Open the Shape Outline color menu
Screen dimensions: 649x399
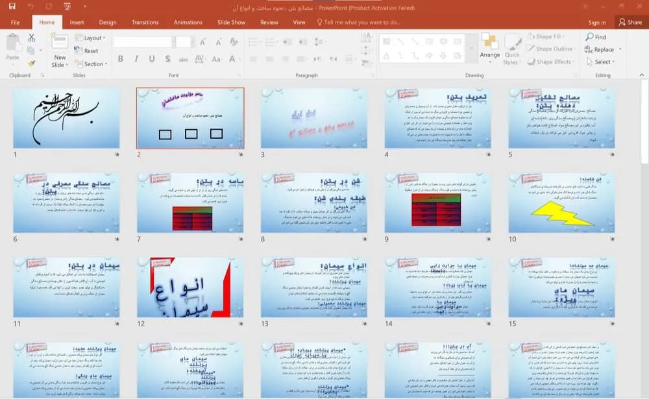pyautogui.click(x=550, y=49)
